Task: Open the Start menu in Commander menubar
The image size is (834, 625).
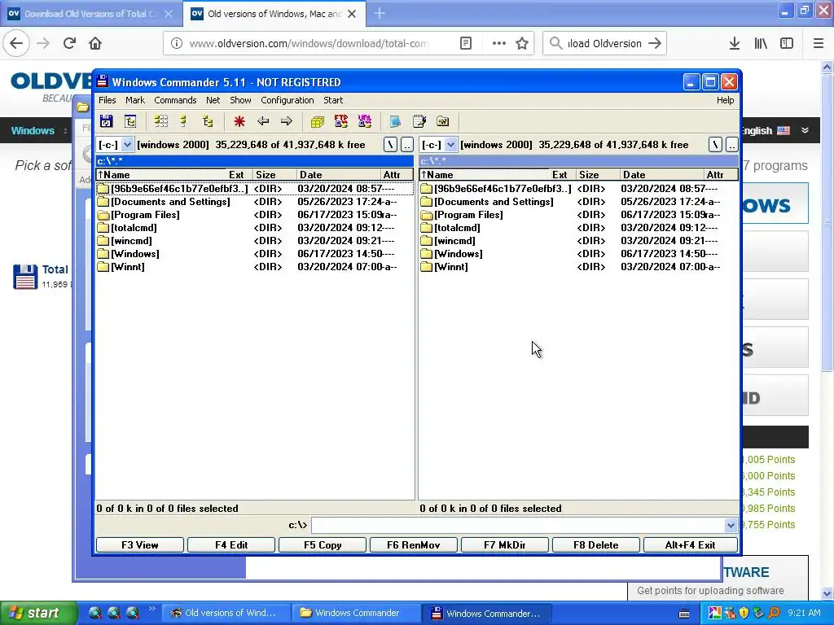Action: click(333, 100)
